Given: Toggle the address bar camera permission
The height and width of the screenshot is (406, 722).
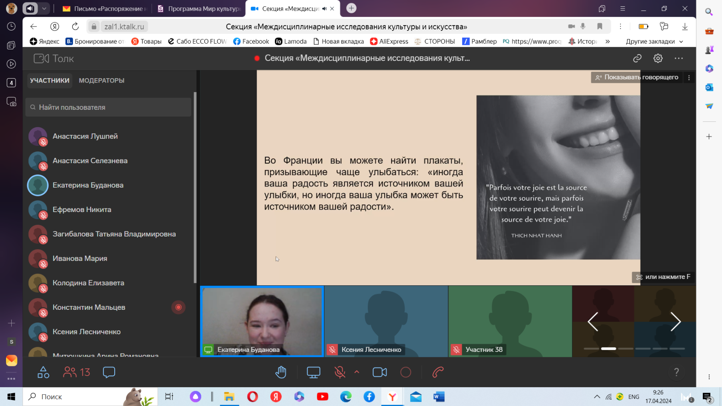Looking at the screenshot, I should click(x=571, y=26).
